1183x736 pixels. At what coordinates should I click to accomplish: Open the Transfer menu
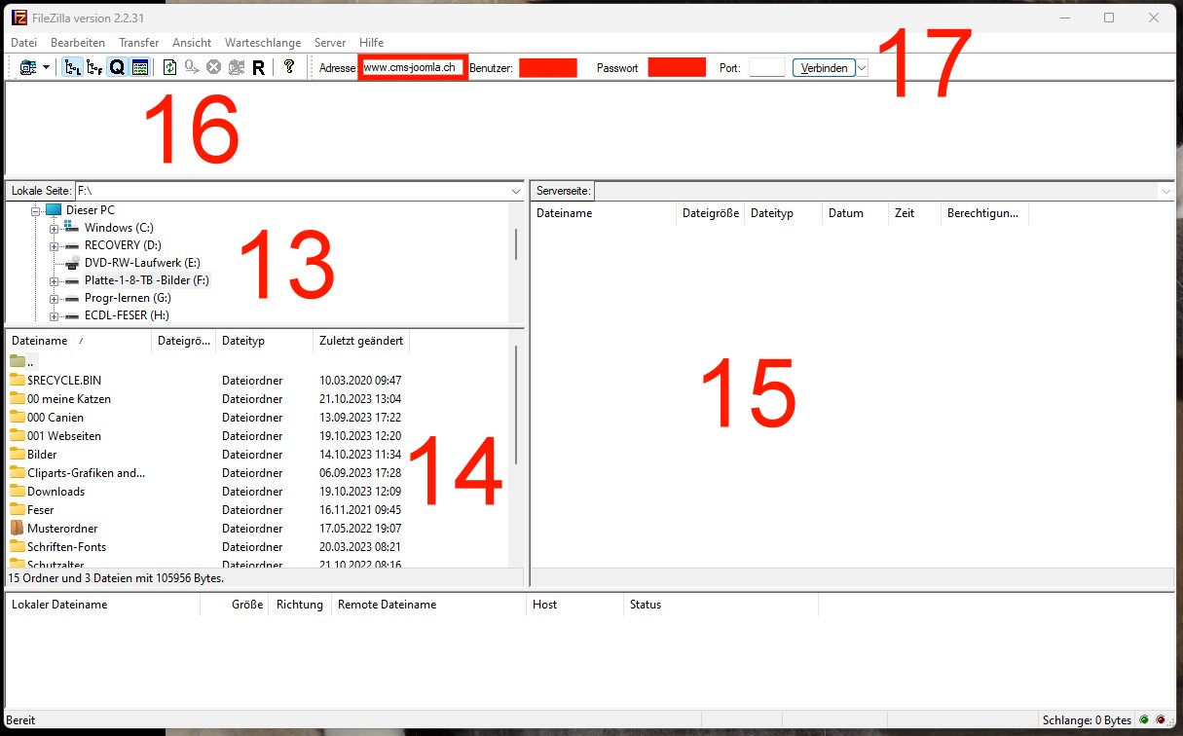tap(138, 43)
